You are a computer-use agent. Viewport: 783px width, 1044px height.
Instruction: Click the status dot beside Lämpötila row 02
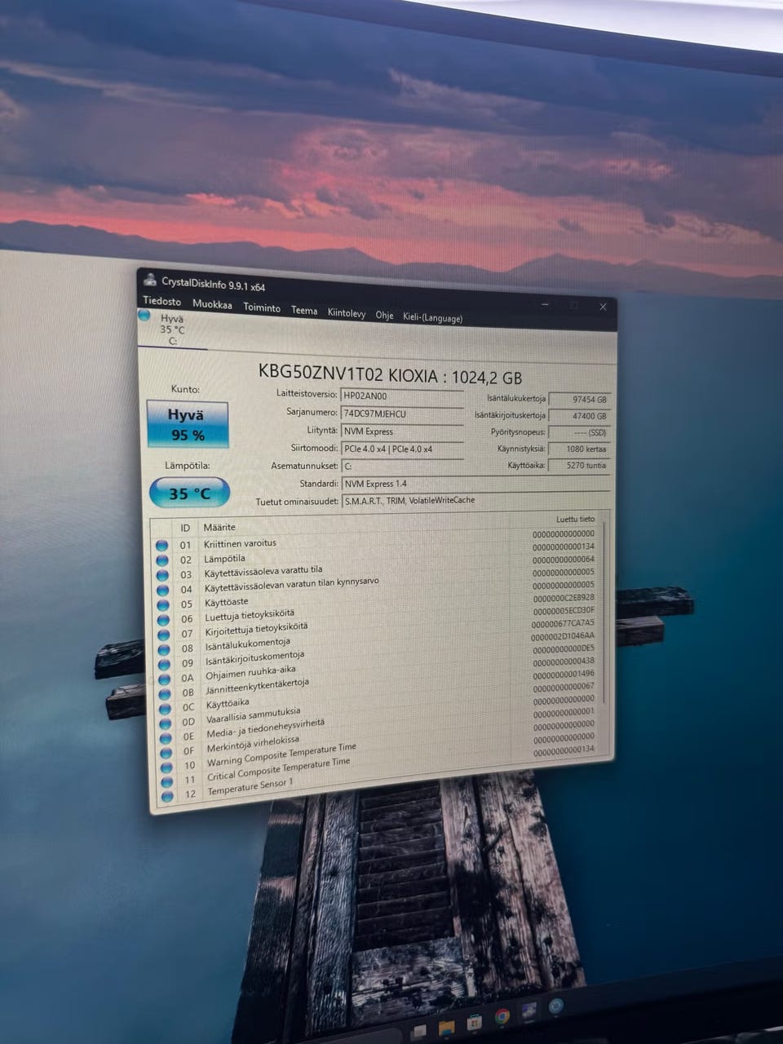[161, 560]
